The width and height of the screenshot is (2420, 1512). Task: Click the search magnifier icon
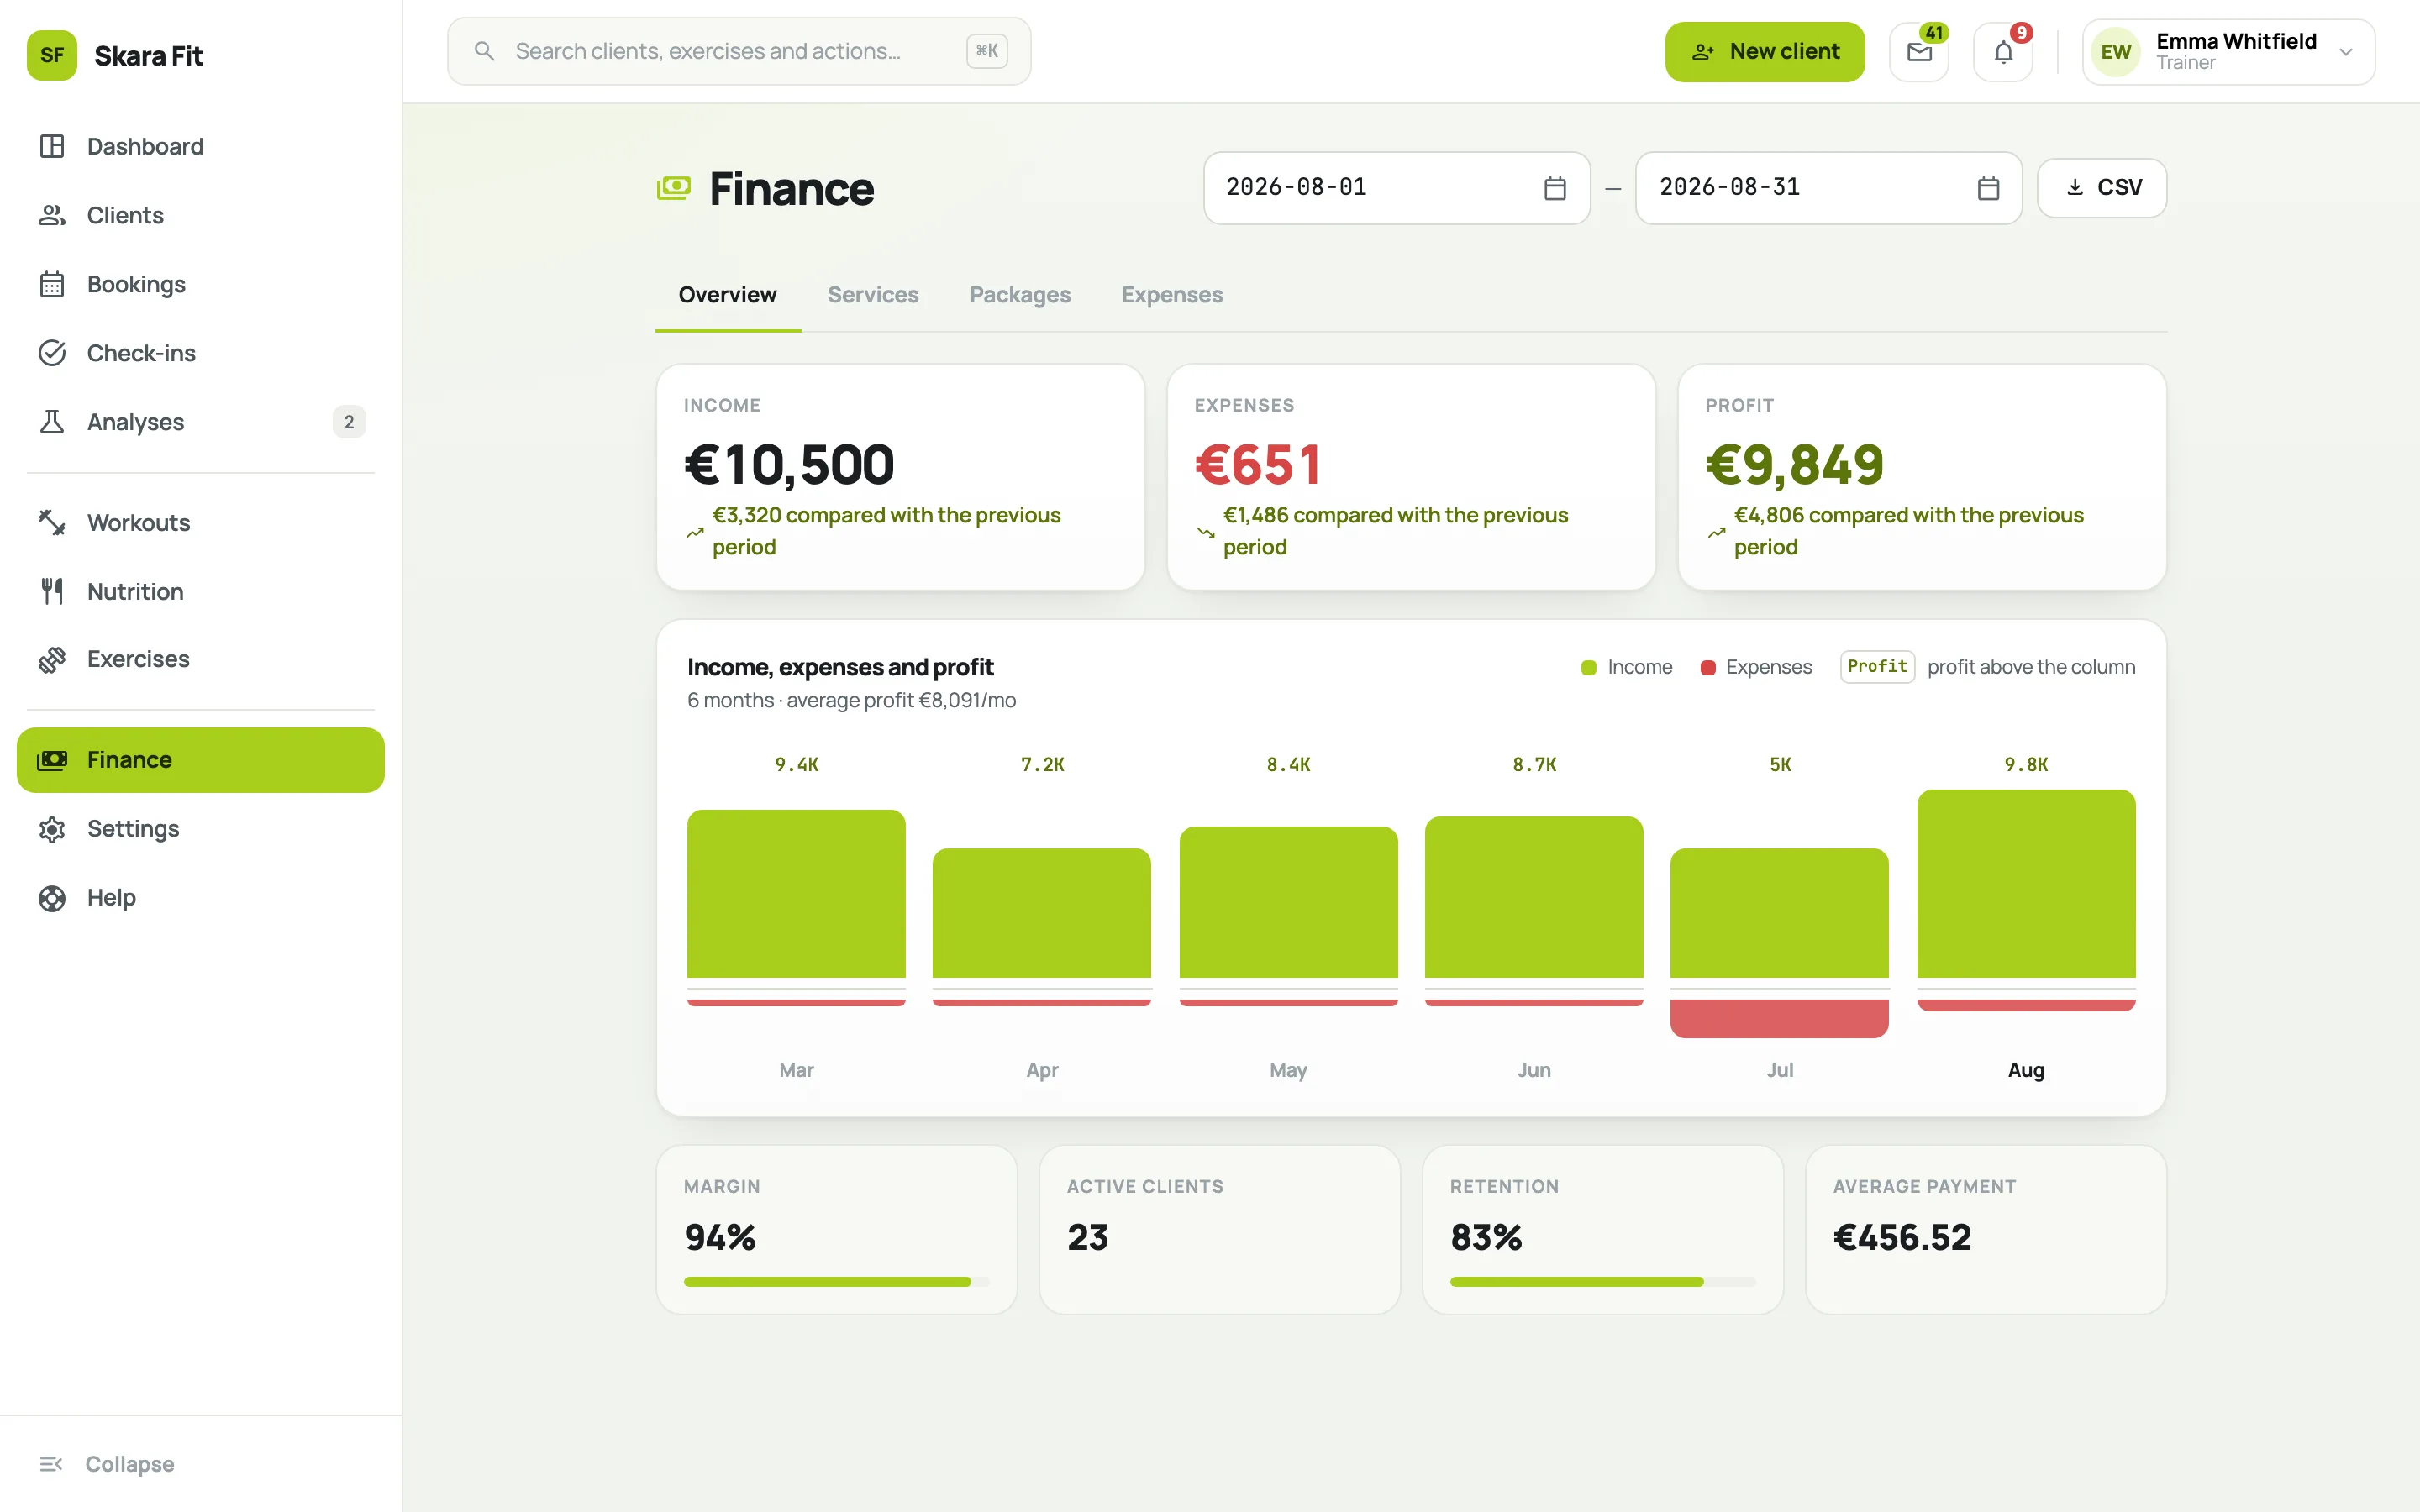(484, 51)
